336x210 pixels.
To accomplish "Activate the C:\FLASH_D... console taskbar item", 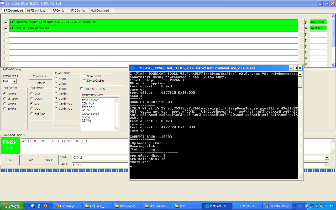I will (217, 206).
